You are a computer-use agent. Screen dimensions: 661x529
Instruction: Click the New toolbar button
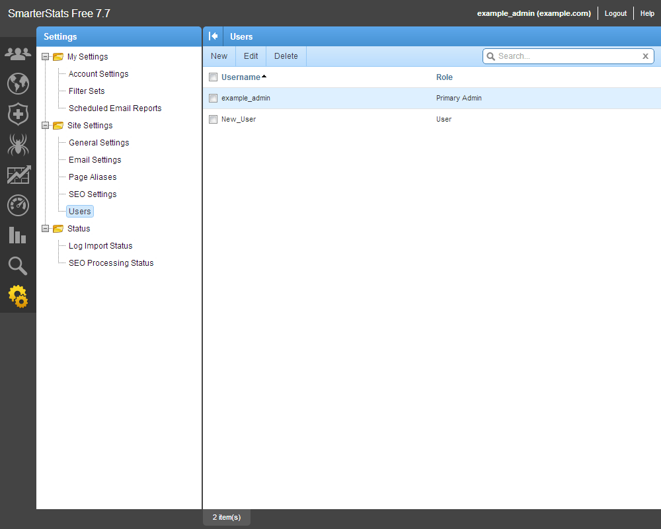pos(219,56)
